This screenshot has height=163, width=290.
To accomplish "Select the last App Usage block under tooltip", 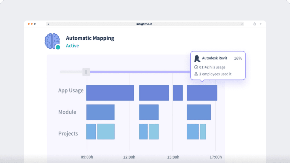I will [x=202, y=93].
